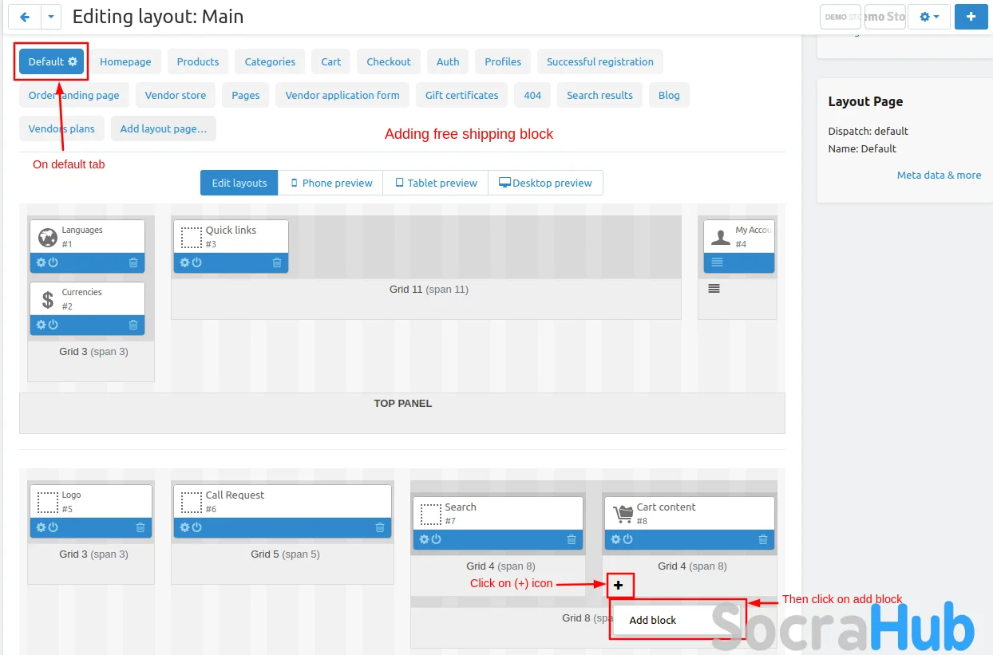The height and width of the screenshot is (655, 993).
Task: Click the Cart content block title
Action: [666, 507]
